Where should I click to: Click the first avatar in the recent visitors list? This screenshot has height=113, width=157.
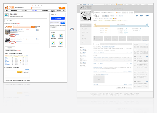click(x=81, y=50)
